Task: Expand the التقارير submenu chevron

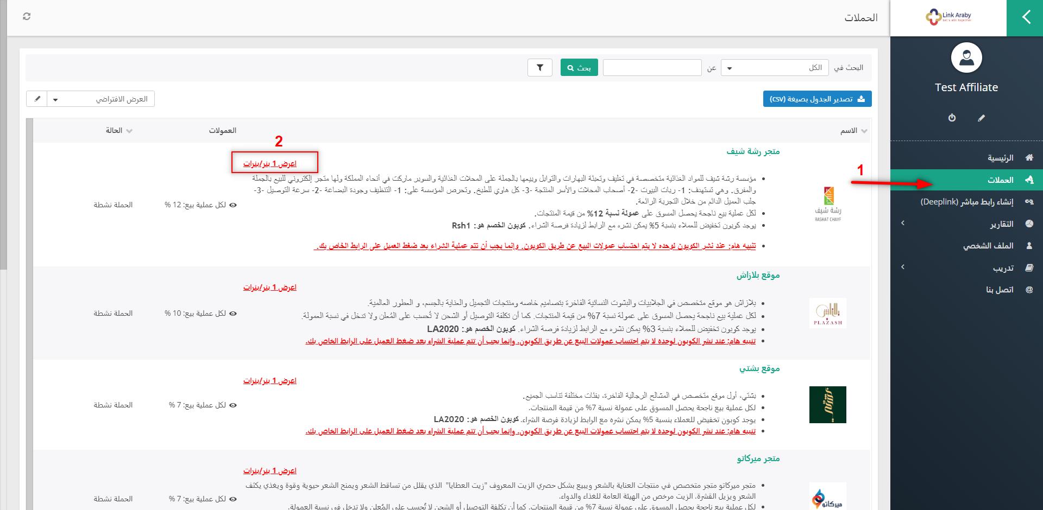Action: pos(903,223)
